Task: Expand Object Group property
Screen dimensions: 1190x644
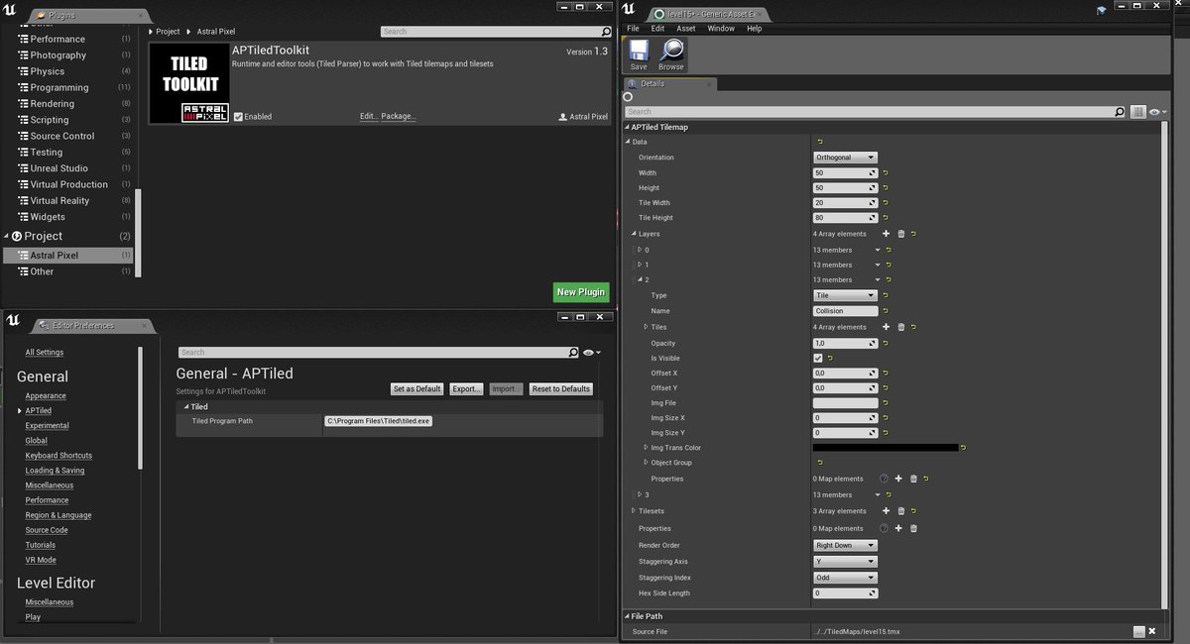Action: [646, 463]
